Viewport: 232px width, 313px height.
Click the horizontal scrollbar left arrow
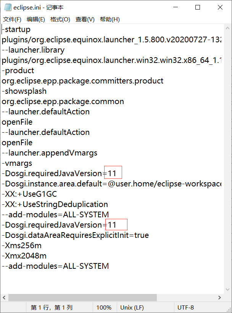click(x=4, y=297)
